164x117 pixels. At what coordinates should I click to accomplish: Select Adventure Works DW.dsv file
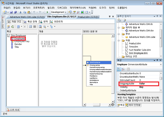coord(141,31)
